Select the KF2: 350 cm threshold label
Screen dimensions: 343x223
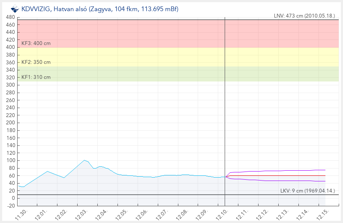pyautogui.click(x=36, y=62)
